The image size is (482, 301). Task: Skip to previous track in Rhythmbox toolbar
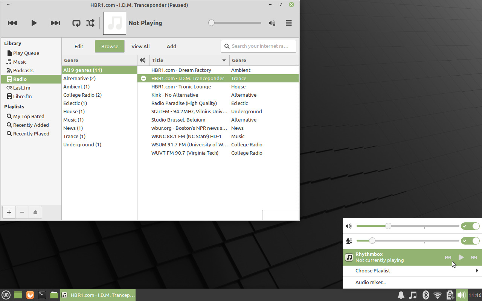click(x=12, y=23)
